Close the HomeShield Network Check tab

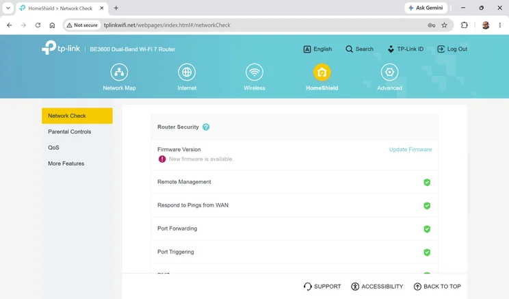pos(102,8)
